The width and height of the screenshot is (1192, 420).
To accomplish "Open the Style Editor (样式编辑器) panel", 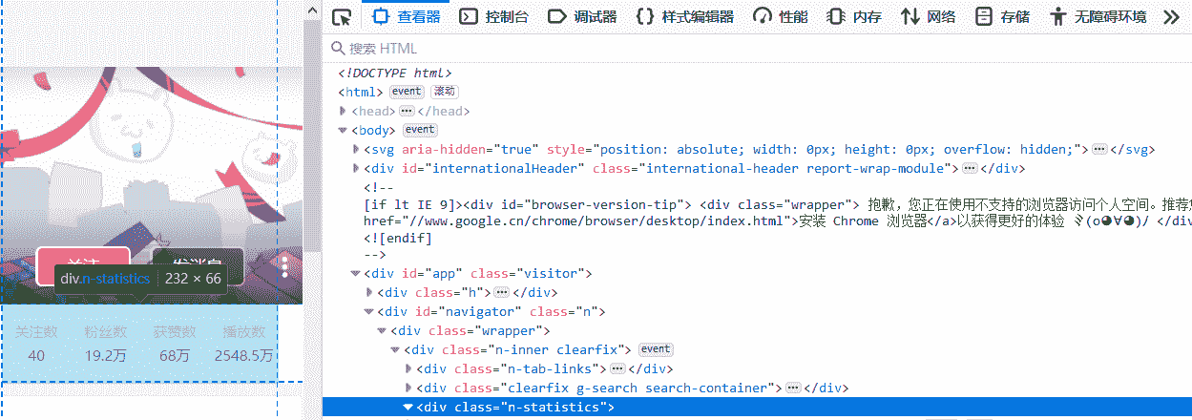I will [x=685, y=17].
